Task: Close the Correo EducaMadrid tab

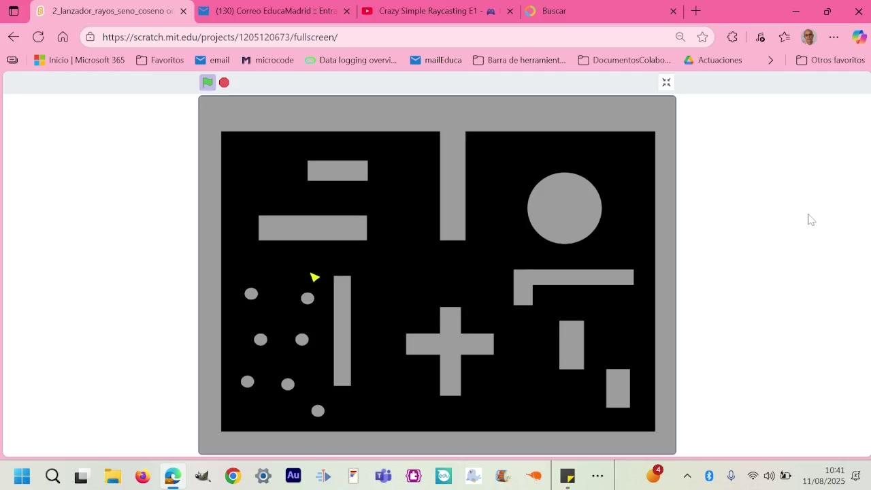Action: point(346,11)
